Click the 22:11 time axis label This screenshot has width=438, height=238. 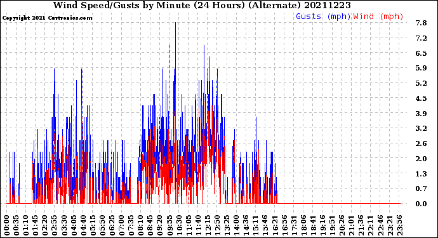pyautogui.click(x=371, y=225)
